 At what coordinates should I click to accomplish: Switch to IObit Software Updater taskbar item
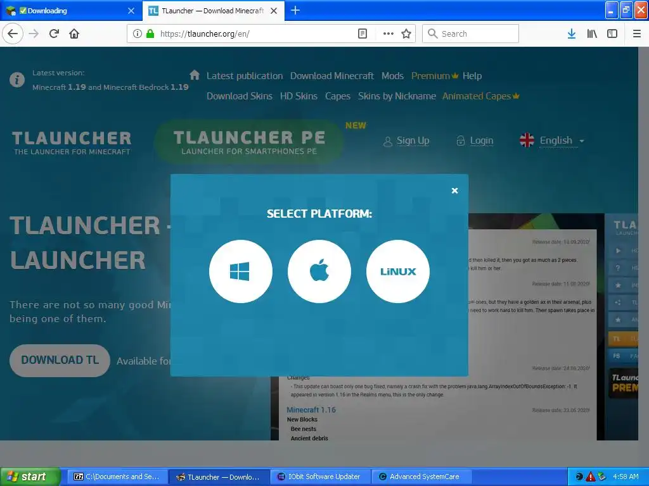pos(321,477)
